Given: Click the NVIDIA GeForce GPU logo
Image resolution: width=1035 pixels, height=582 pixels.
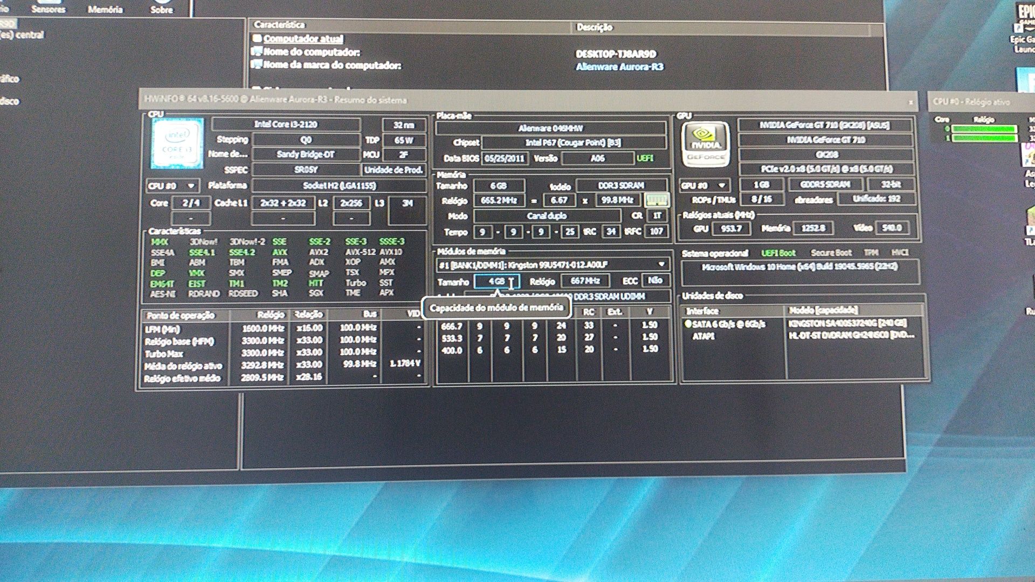Looking at the screenshot, I should pyautogui.click(x=705, y=144).
